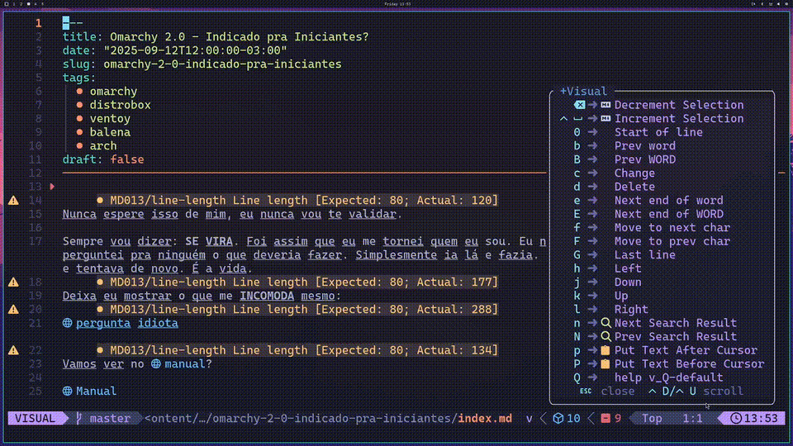Choose the 'Down' motion entry
The image size is (793, 446).
point(628,282)
